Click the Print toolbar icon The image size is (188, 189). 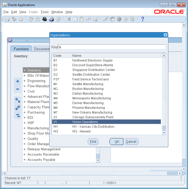coord(51,19)
